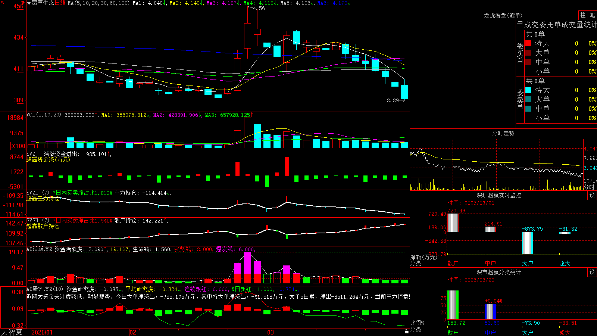This screenshot has width=597, height=336.
Task: Open settings 设 for 深市超赢分类统计
Action: coord(592,272)
